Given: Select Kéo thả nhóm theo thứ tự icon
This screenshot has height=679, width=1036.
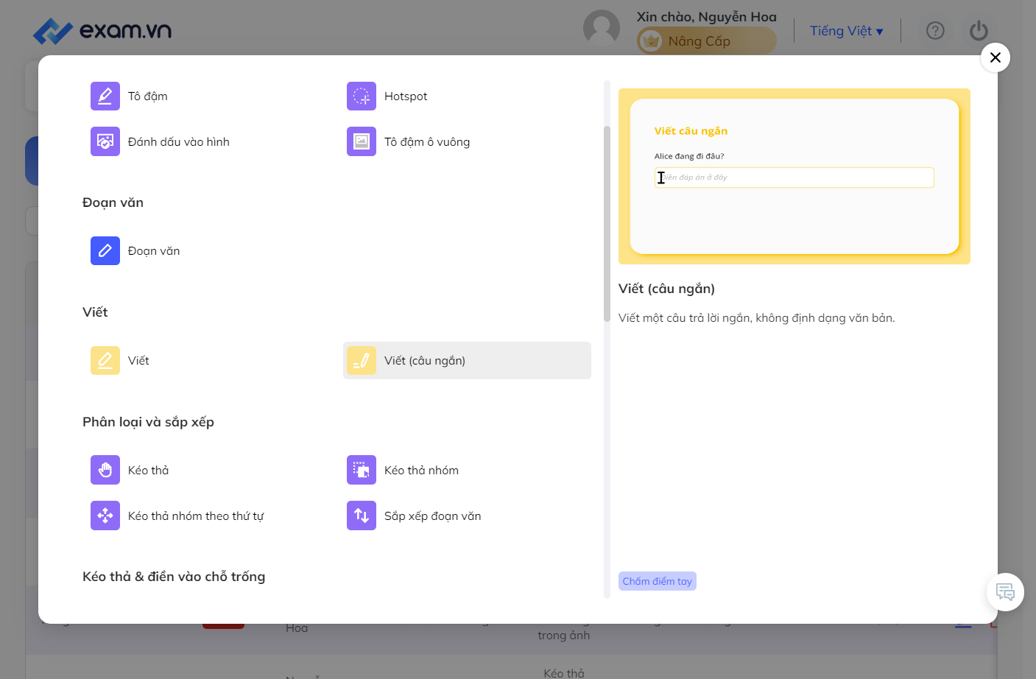Looking at the screenshot, I should coord(105,516).
